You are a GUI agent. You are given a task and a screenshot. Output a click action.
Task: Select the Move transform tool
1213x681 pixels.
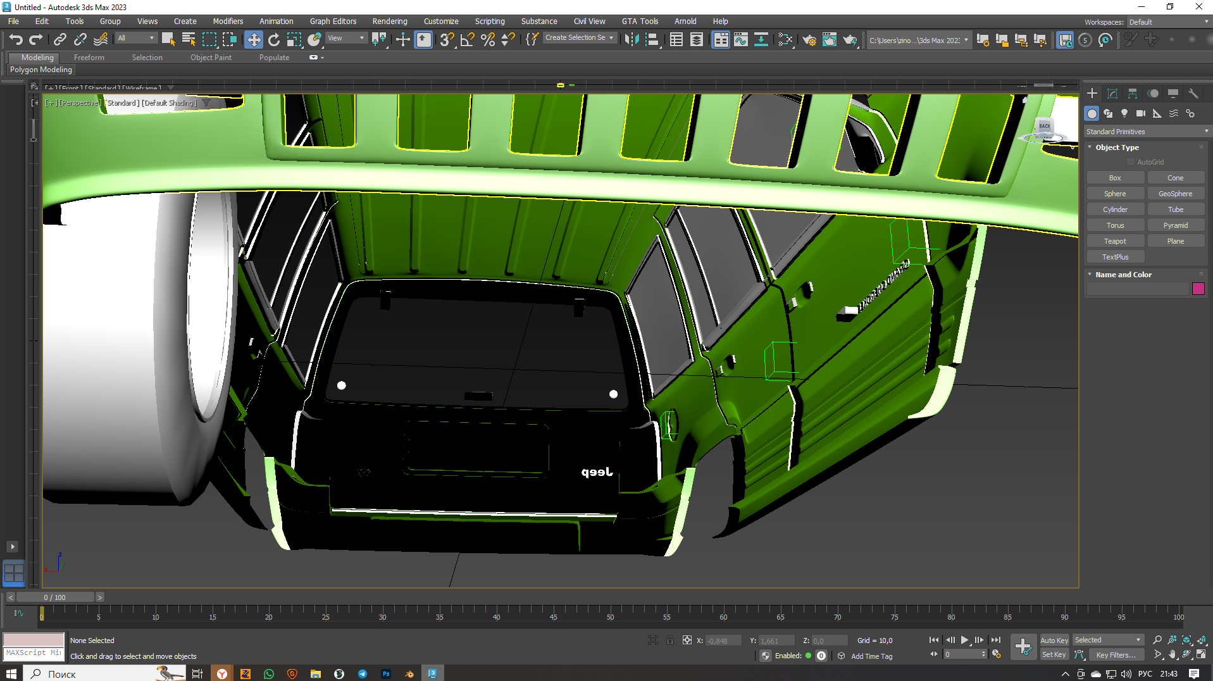[253, 39]
